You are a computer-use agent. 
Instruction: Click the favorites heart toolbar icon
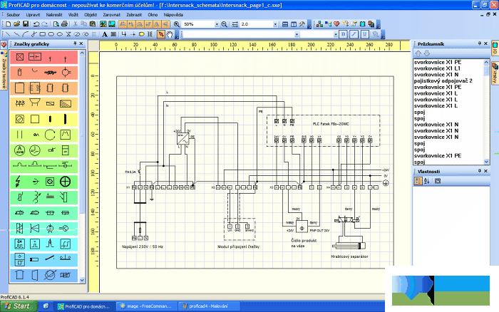(x=336, y=24)
